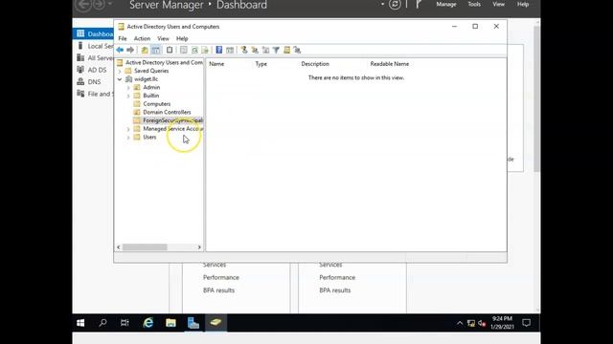This screenshot has width=613, height=344.
Task: Click the Up one level folder icon
Action: (x=145, y=50)
